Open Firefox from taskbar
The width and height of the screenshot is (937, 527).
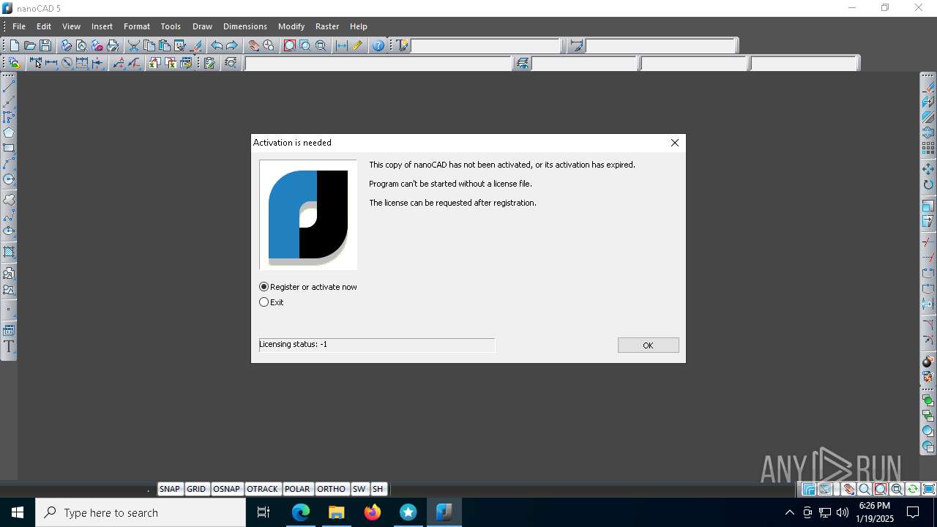click(373, 512)
